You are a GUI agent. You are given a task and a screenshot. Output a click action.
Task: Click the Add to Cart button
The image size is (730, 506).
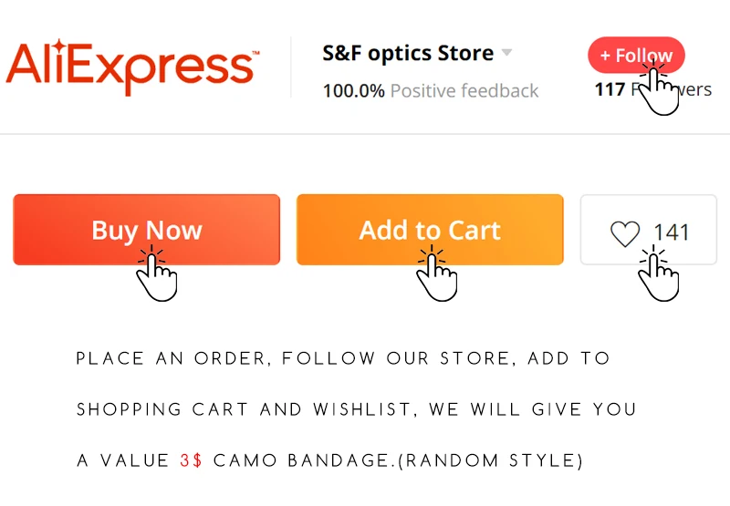pyautogui.click(x=430, y=230)
